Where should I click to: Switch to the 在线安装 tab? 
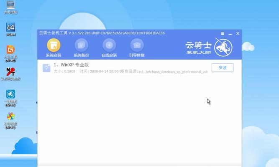pyautogui.click(x=109, y=48)
